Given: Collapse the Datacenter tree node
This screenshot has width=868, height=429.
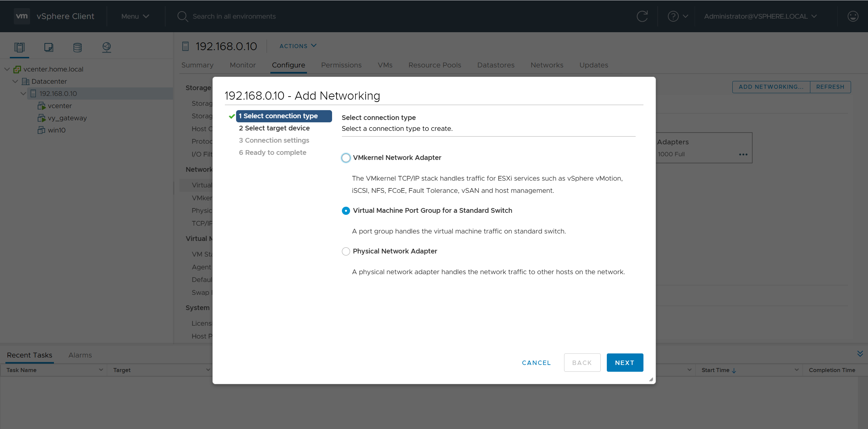Looking at the screenshot, I should click(15, 81).
